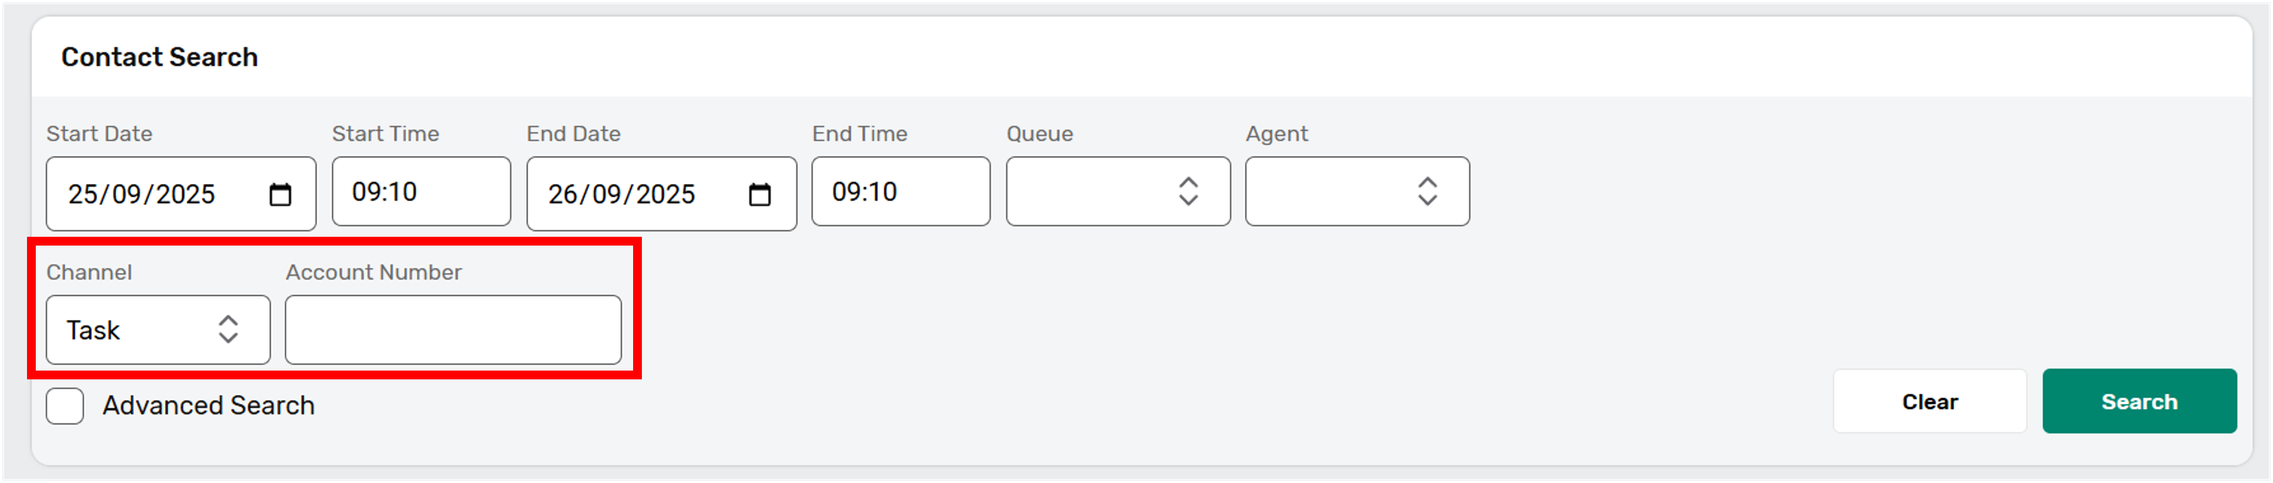Open the Start Date calendar picker icon
This screenshot has height=483, width=2273.
click(279, 194)
